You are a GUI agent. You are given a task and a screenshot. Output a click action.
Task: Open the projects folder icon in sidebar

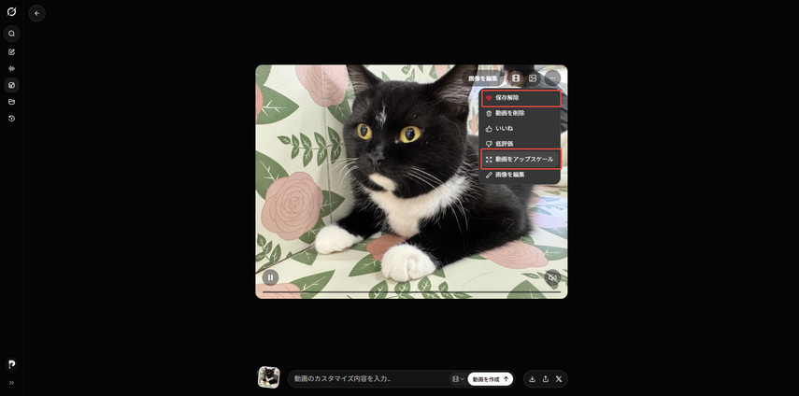(12, 102)
